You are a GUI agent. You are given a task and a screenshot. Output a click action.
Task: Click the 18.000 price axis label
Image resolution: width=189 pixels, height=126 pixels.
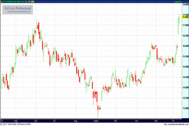click(186, 4)
